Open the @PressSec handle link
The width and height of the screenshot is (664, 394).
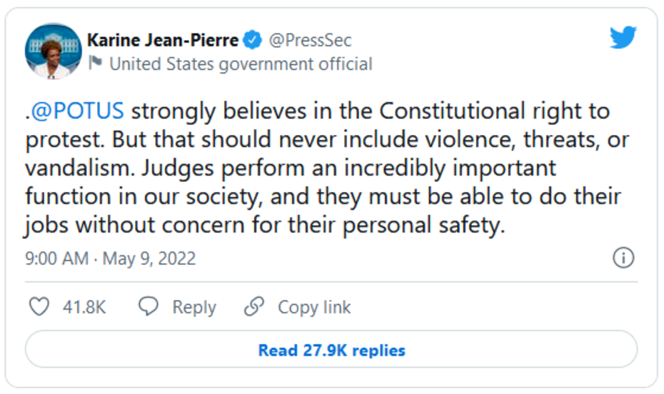coord(310,40)
